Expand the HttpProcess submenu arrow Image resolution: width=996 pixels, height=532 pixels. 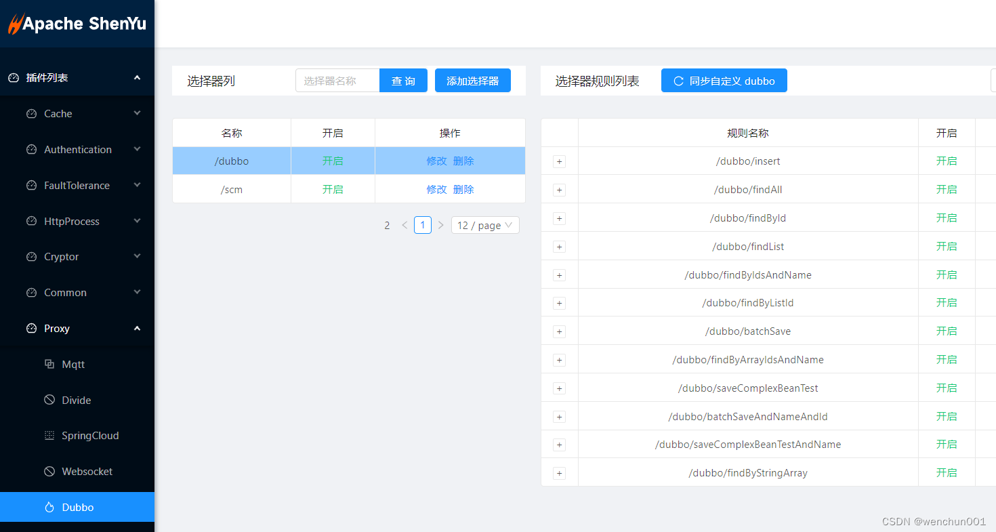point(137,221)
